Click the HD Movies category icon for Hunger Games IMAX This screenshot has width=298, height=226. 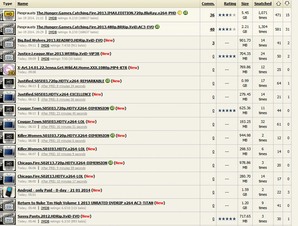[x=8, y=15]
